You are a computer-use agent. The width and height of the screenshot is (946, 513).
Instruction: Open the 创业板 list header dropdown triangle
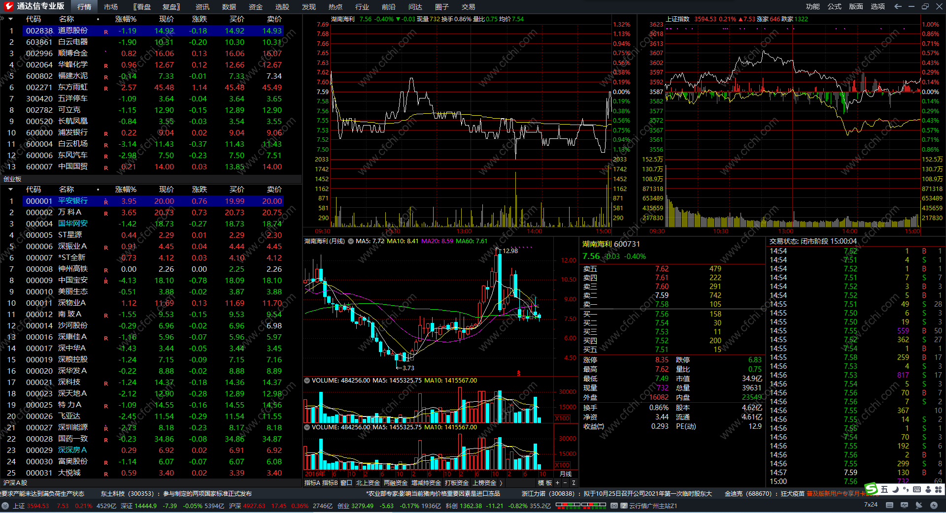coord(11,190)
